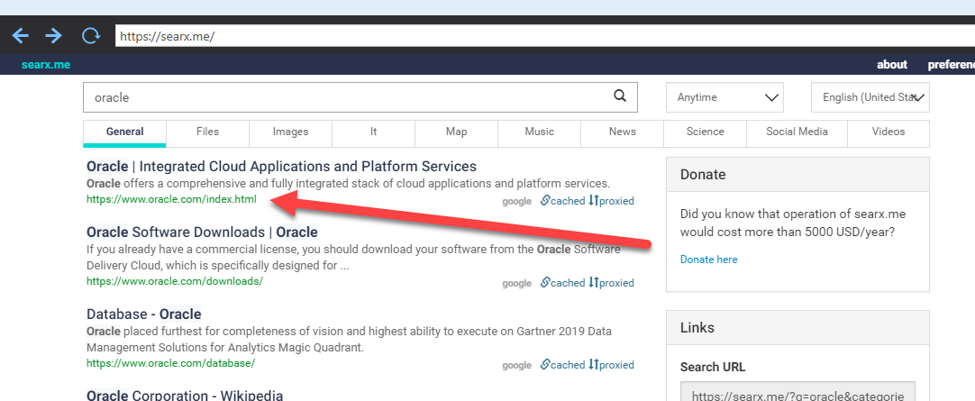Click proxied arrows icon for oracle.com/index.html
The height and width of the screenshot is (401, 975).
(593, 200)
